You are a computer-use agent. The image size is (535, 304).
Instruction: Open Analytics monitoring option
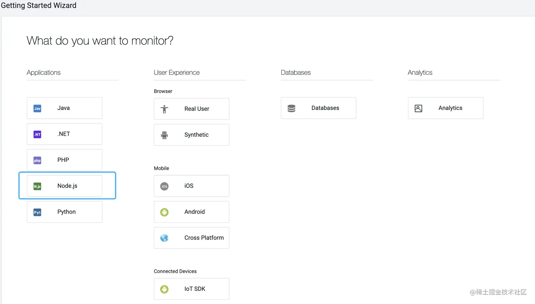pyautogui.click(x=445, y=108)
